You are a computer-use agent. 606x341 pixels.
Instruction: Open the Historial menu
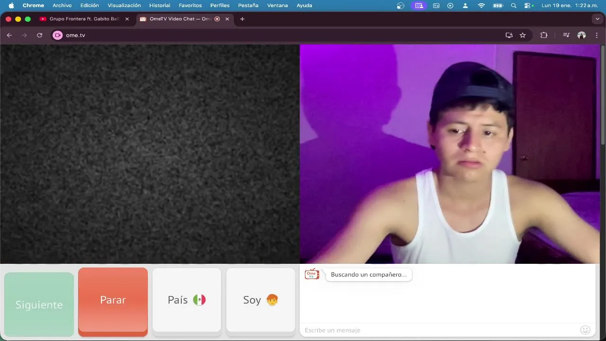(x=160, y=5)
